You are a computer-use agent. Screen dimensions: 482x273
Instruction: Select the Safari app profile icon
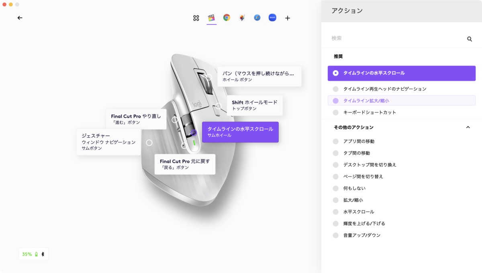[257, 18]
